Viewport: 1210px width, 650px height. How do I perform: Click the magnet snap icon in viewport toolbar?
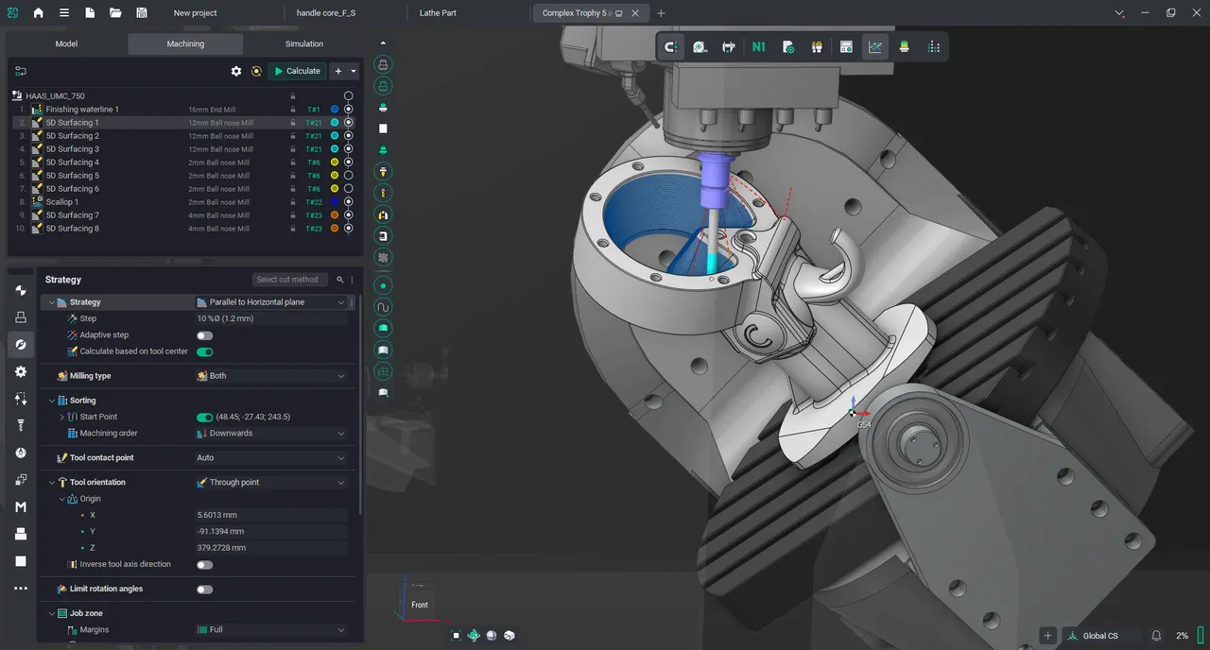pos(671,46)
